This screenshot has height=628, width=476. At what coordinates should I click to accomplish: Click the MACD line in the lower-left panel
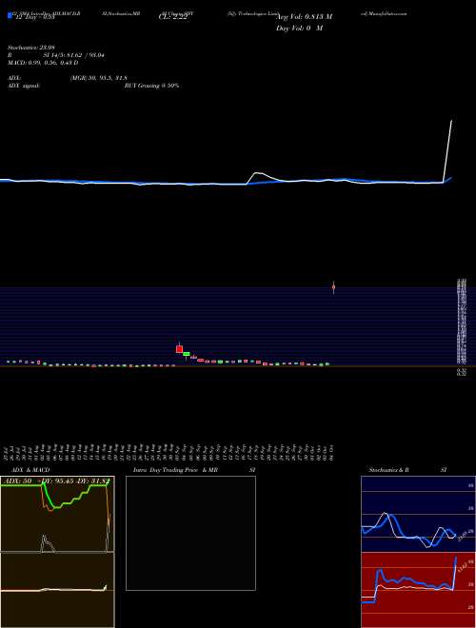(x=54, y=590)
